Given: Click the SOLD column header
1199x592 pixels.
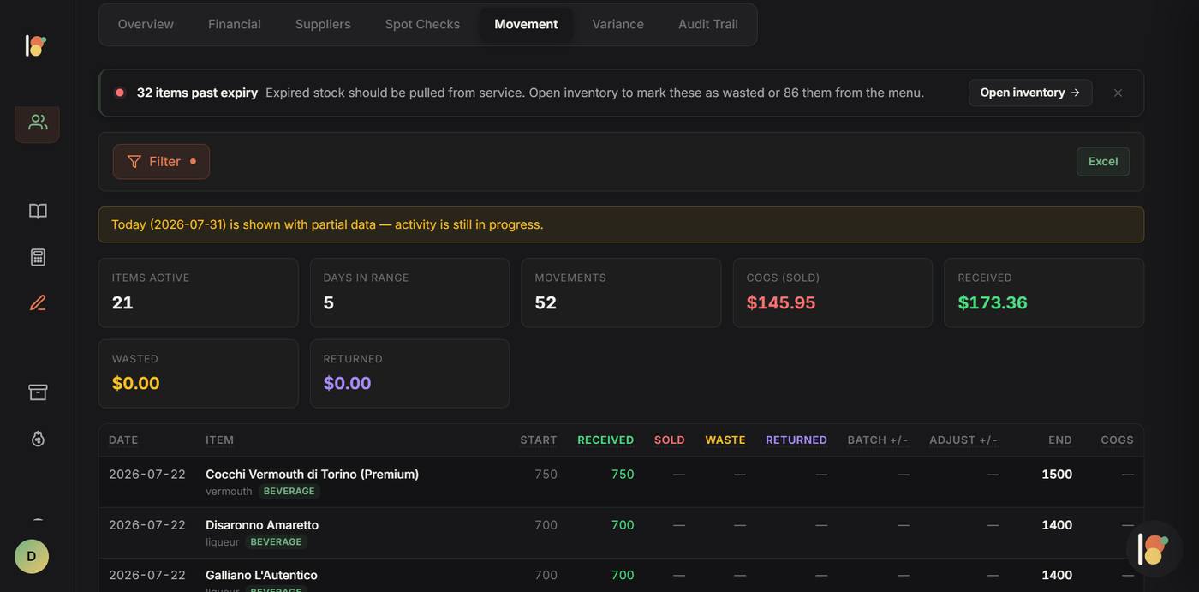Looking at the screenshot, I should [670, 440].
